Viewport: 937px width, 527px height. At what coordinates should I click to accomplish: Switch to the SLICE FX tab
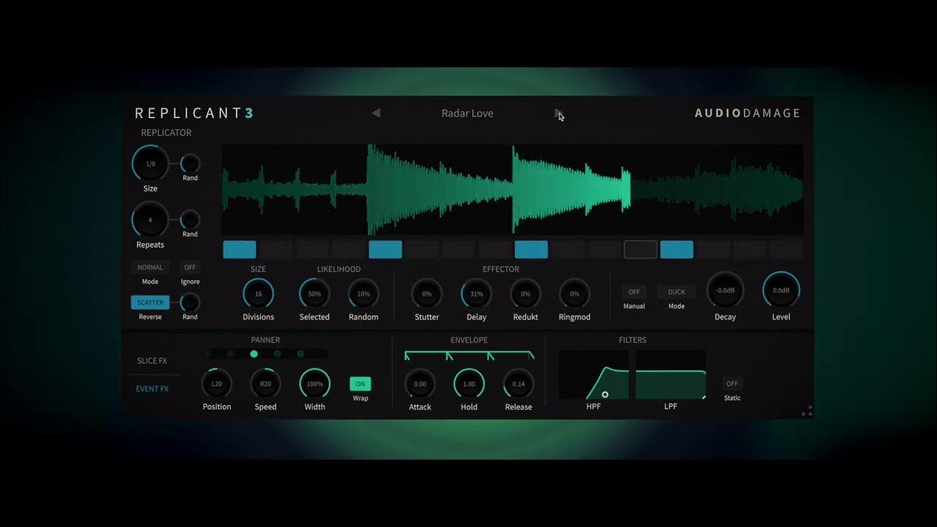[x=152, y=361]
